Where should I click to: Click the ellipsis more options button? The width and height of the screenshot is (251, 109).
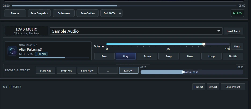pyautogui.click(x=108, y=70)
